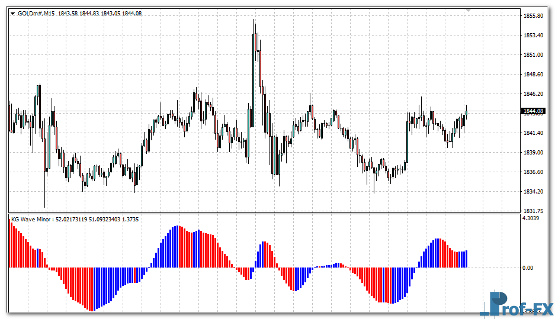This screenshot has height=319, width=555.
Task: Click the 1855.80 price axis label
Action: 534,16
